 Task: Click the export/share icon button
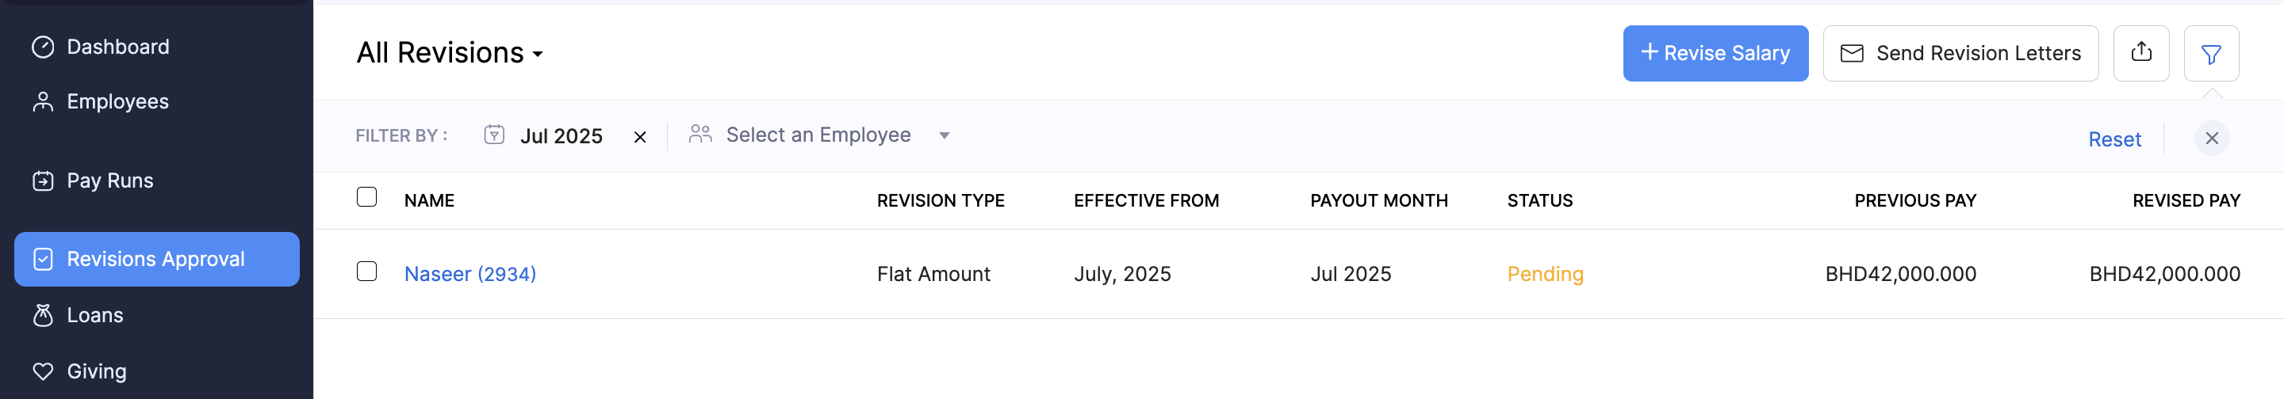[2140, 53]
